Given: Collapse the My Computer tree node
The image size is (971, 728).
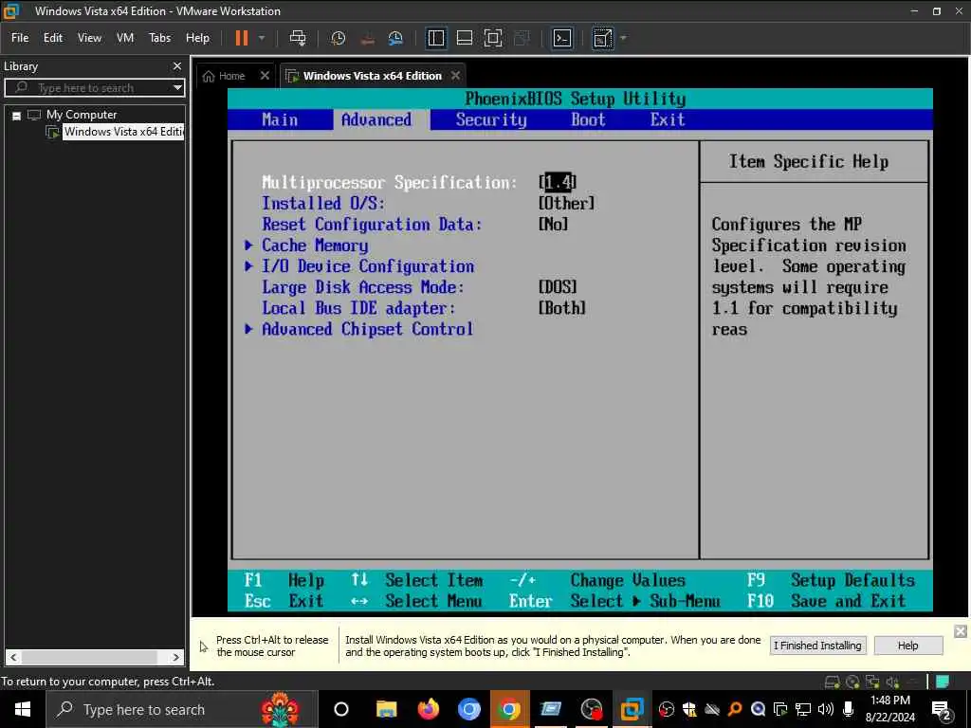Looking at the screenshot, I should pos(17,115).
